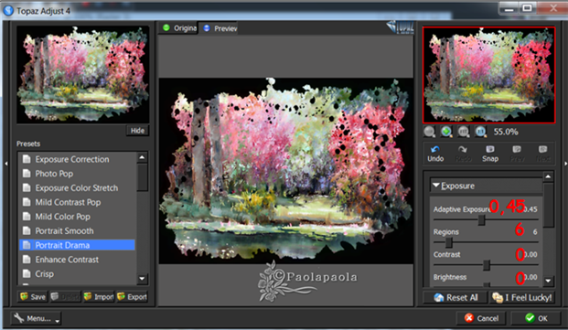Click presets list scroll up arrow
The image size is (568, 330).
pyautogui.click(x=142, y=157)
